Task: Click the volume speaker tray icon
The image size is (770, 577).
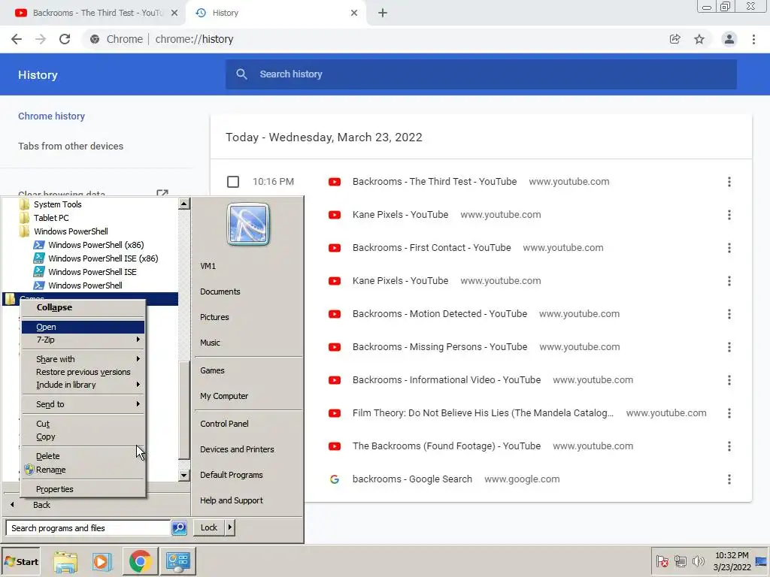Action: (x=698, y=561)
